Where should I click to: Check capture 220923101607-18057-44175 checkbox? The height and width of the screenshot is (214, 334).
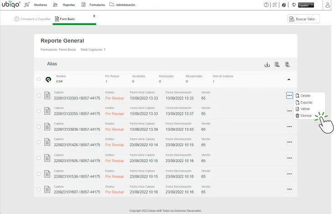click(39, 189)
